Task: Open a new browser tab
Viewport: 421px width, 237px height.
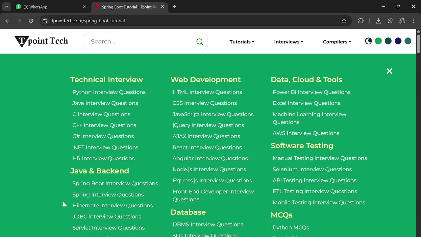Action: pyautogui.click(x=174, y=7)
